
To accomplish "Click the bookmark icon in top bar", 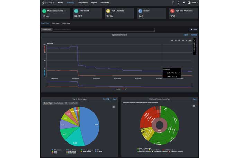I will click(173, 3).
